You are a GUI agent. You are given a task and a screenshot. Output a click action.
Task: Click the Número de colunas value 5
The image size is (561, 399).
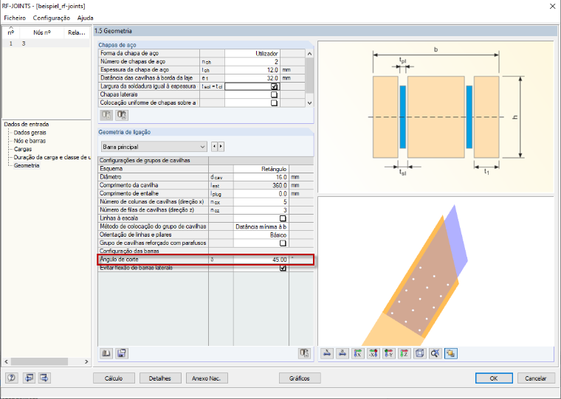pos(261,201)
